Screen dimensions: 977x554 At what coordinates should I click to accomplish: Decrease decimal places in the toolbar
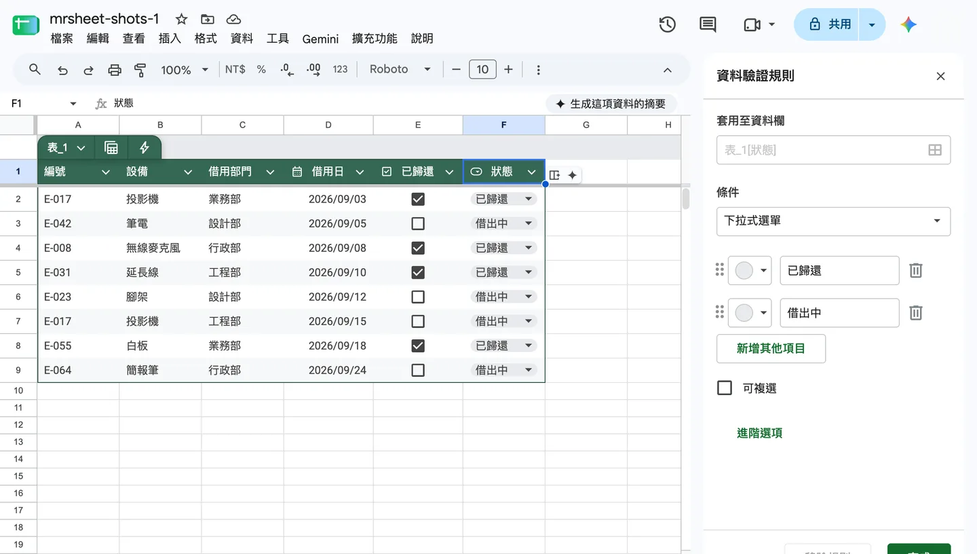pos(287,69)
